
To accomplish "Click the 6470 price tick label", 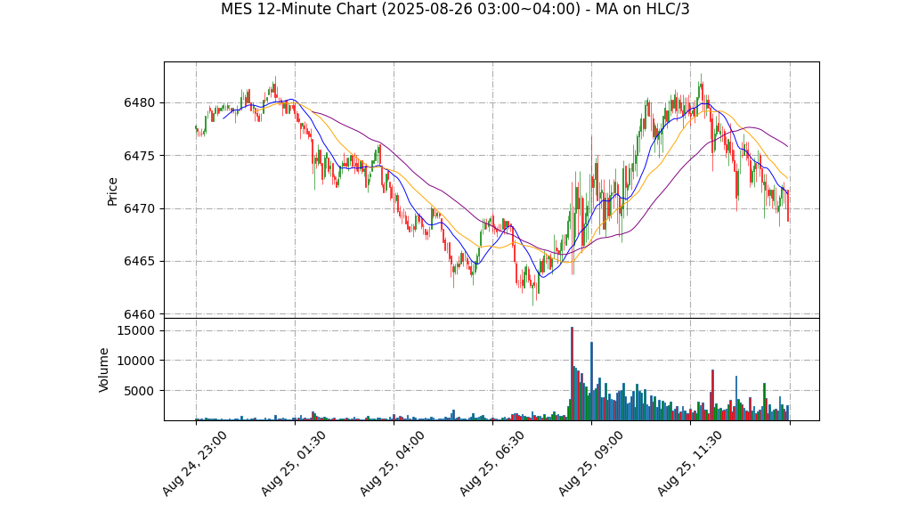I will [x=139, y=209].
